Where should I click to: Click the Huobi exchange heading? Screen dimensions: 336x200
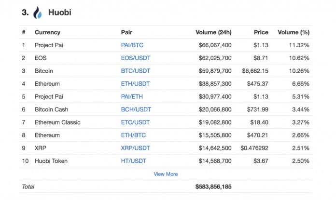[59, 13]
